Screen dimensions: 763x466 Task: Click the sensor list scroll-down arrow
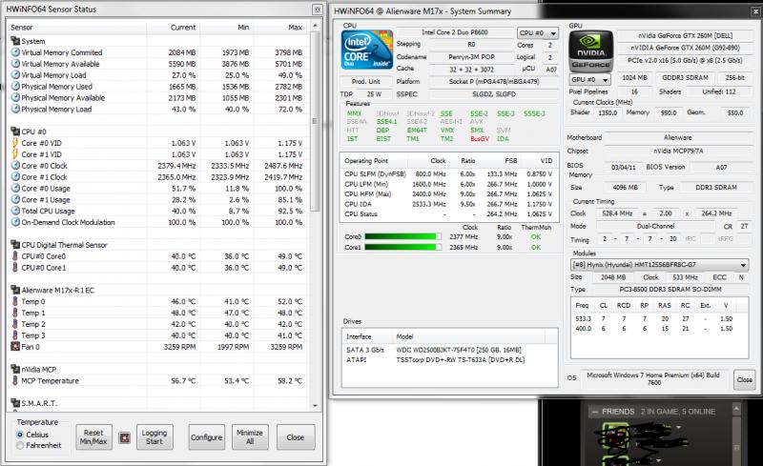point(315,405)
